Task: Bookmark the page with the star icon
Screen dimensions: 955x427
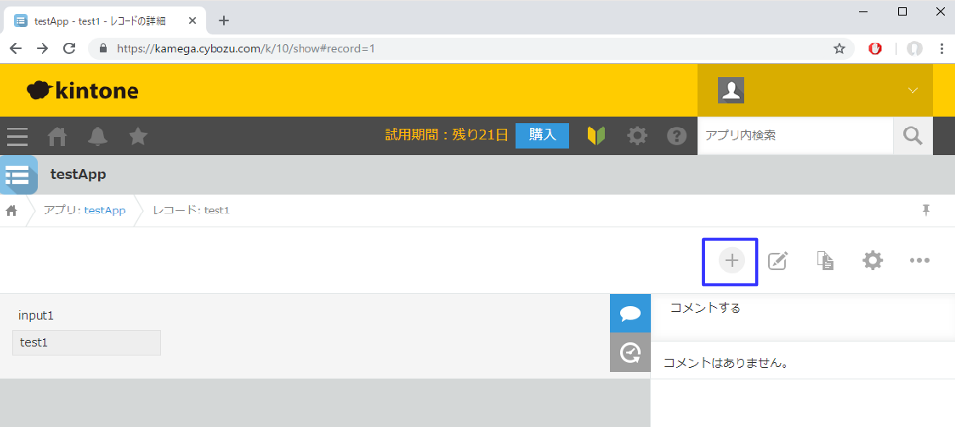Action: tap(839, 48)
